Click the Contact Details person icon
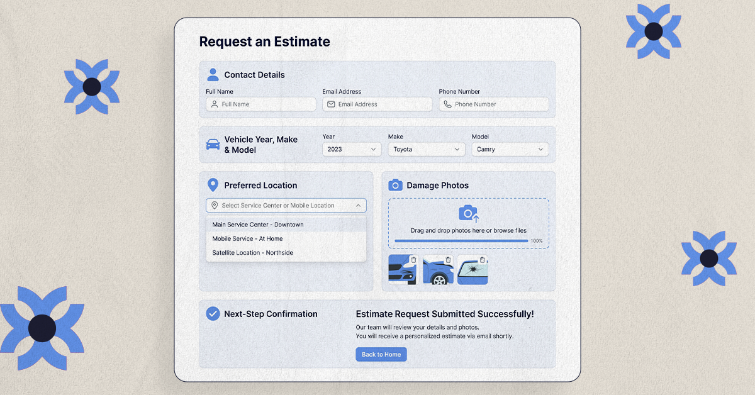Viewport: 755px width, 395px height. (x=213, y=74)
